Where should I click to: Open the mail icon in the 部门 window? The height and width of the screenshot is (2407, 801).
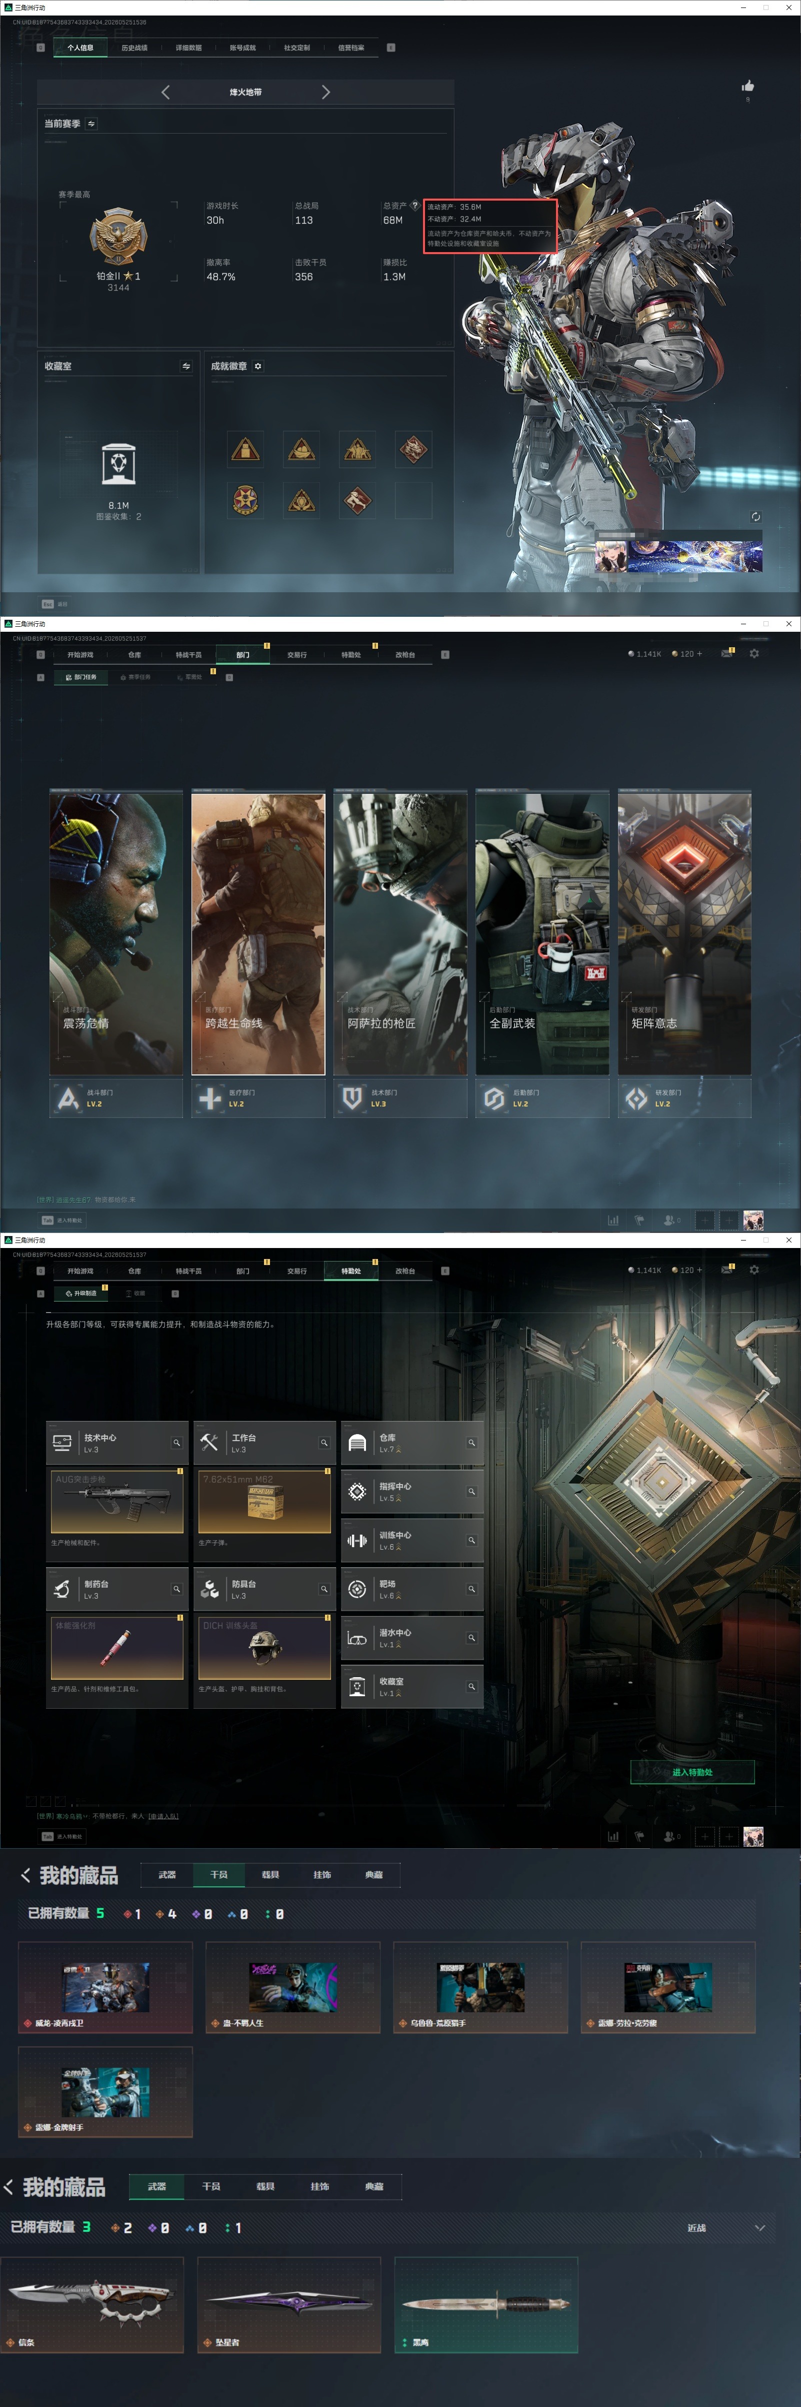tap(726, 653)
